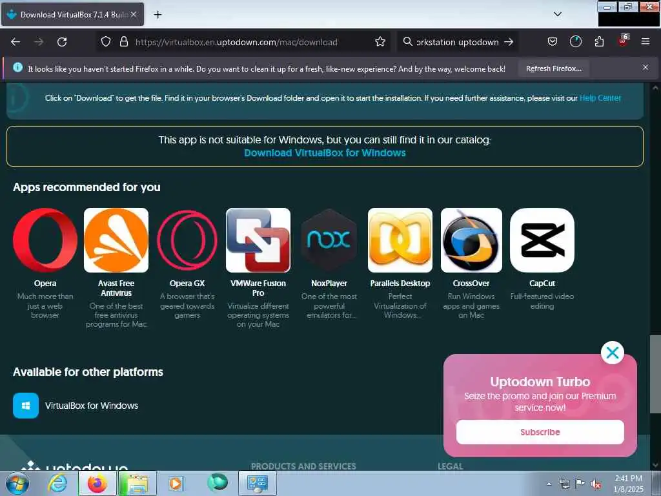Open the Firefox hamburger menu
Viewport: 661px width, 496px height.
646,41
